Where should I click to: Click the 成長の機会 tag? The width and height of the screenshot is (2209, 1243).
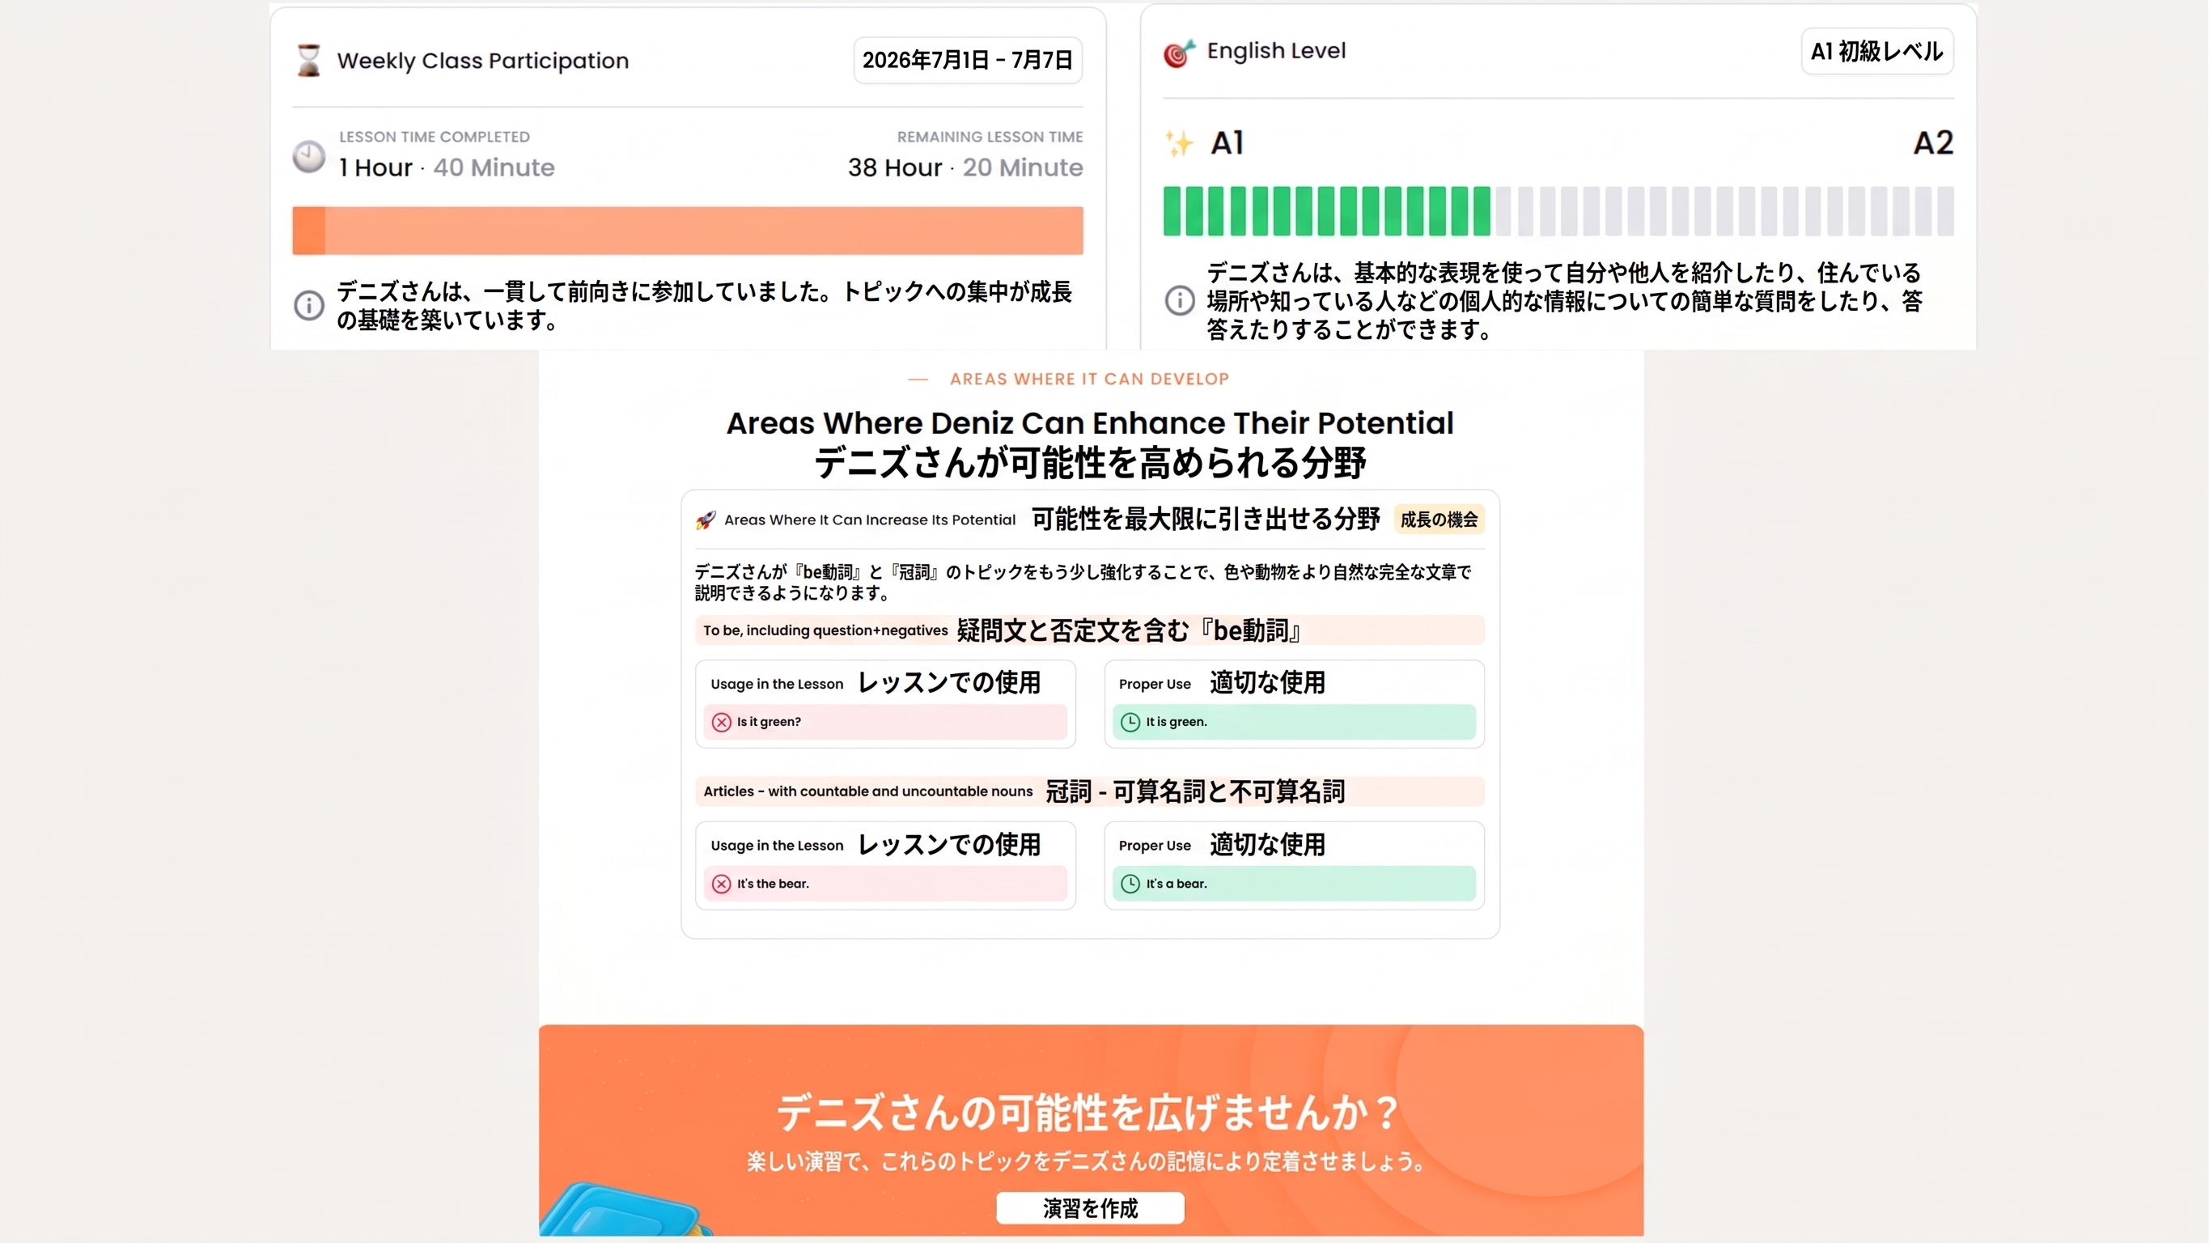(x=1439, y=520)
